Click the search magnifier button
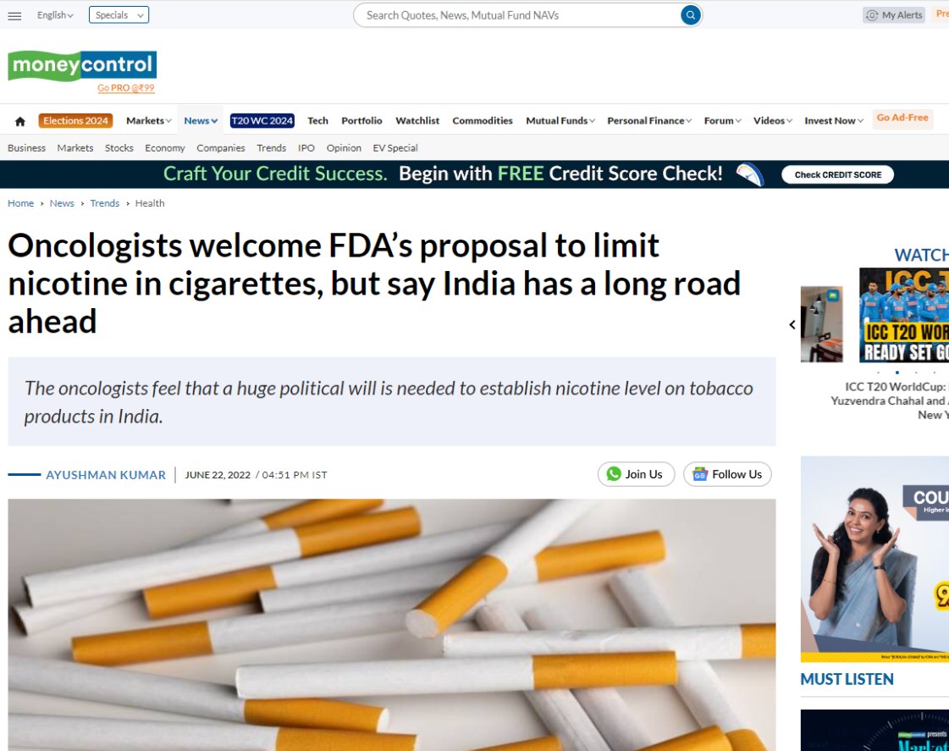This screenshot has height=751, width=949. point(690,15)
